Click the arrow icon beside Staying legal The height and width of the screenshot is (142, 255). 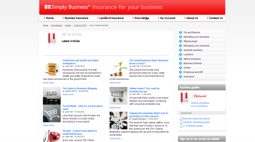(181, 41)
